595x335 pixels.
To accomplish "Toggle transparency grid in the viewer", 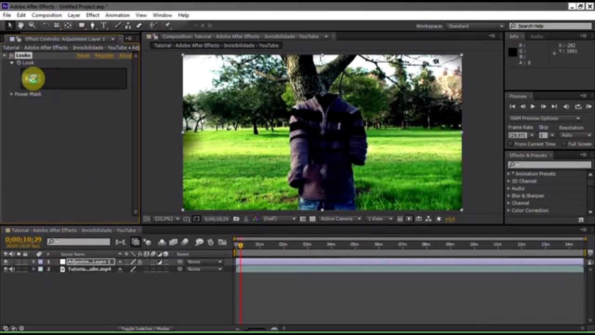I will point(312,219).
